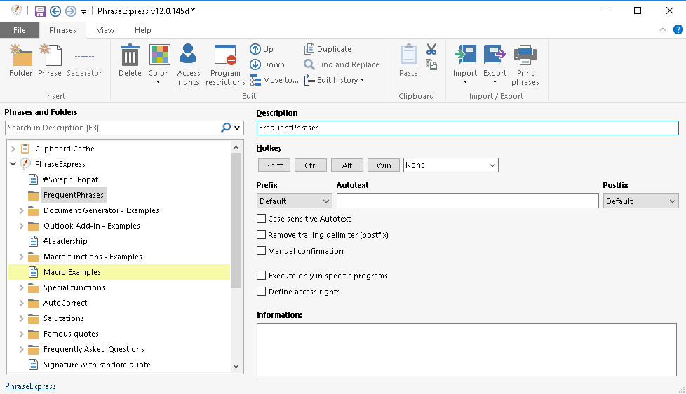
Task: Insert a Separator line
Action: pyautogui.click(x=84, y=61)
